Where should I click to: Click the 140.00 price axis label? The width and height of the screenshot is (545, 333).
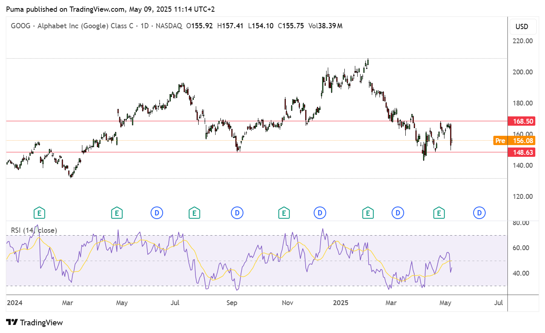click(x=523, y=165)
